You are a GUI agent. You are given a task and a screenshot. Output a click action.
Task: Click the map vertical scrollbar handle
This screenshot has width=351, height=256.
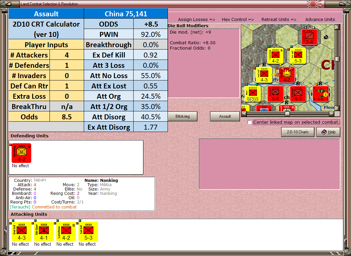click(x=337, y=59)
